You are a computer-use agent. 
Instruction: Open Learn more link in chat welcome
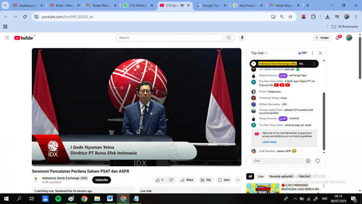269,142
